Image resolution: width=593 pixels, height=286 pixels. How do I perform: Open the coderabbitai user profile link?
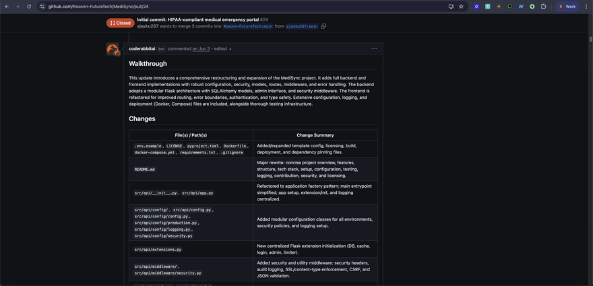tap(142, 49)
